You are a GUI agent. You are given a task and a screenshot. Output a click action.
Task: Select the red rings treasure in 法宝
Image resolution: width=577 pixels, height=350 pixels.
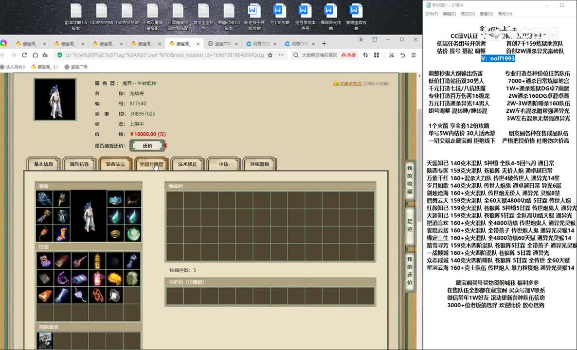click(97, 296)
